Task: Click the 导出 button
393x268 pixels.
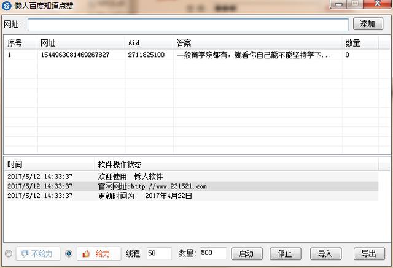Action: 369,254
